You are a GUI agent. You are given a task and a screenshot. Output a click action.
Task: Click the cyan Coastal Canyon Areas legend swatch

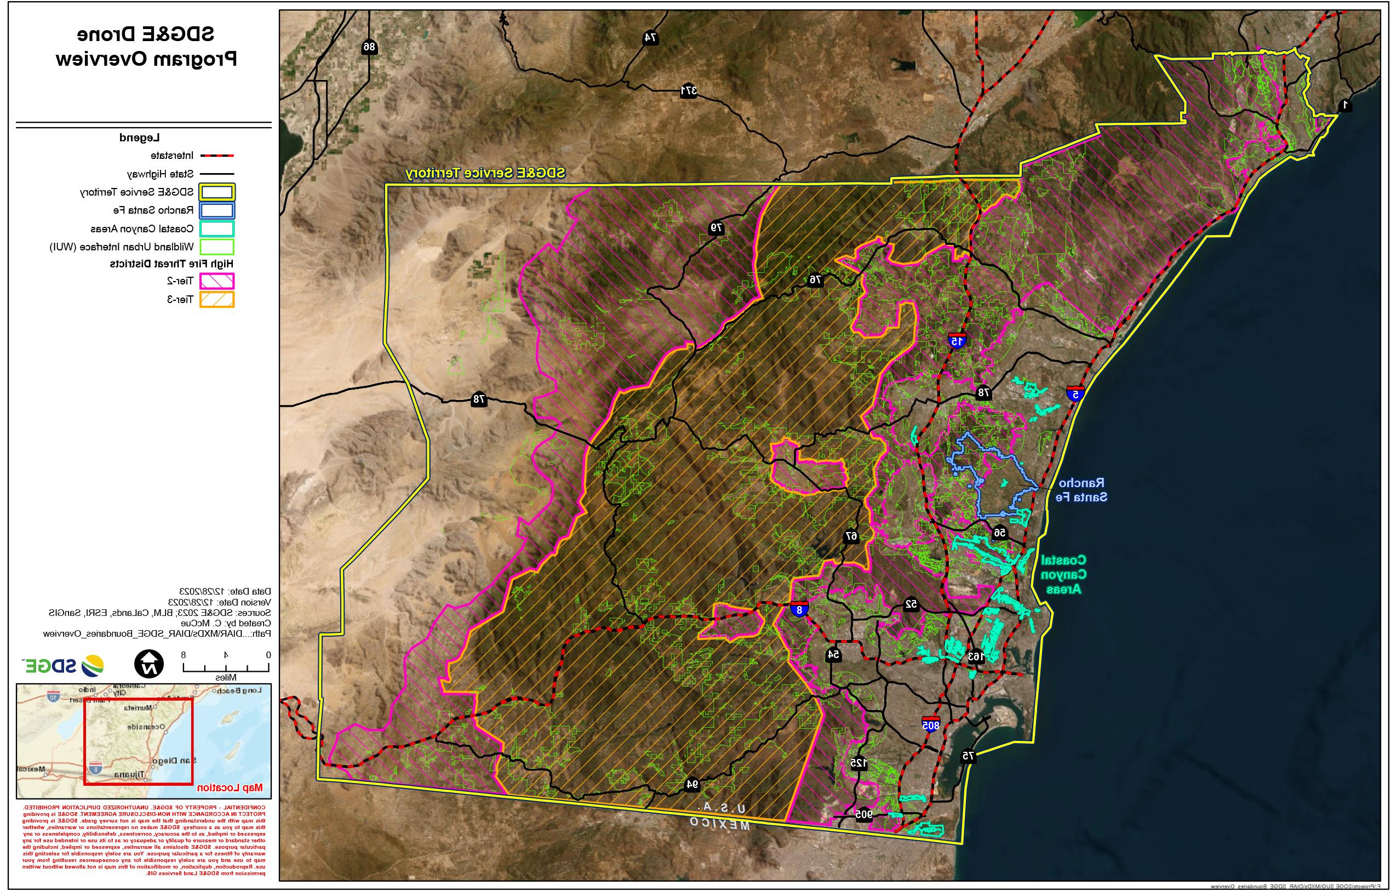[217, 229]
